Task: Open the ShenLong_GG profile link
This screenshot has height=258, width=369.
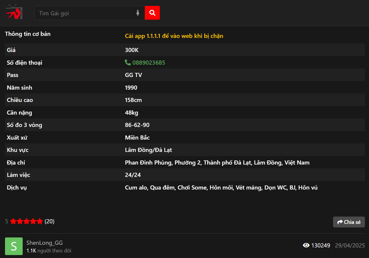Action: pyautogui.click(x=44, y=243)
